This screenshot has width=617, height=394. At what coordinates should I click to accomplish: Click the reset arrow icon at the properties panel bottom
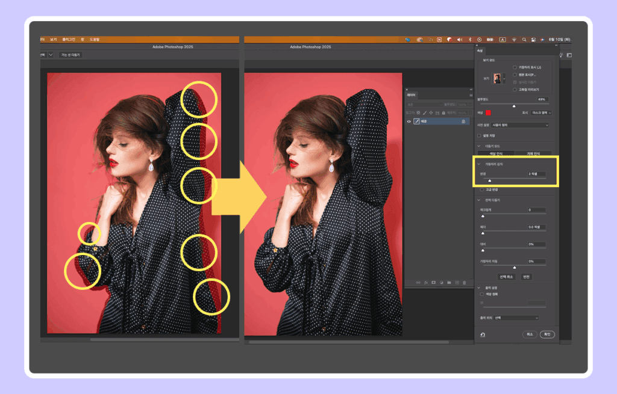coord(483,334)
